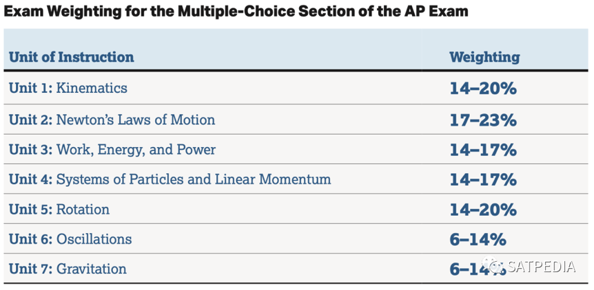The height and width of the screenshot is (290, 594).
Task: Select 'Unit 2: Newton's Laws of Motion' text
Action: pos(112,120)
